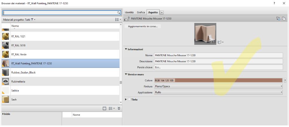The image size is (289, 127).
Task: Click the RT_RAL 5018 material thumbnail
Action: pos(6,45)
